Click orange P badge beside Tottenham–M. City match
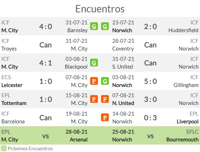The height and width of the screenshot is (152, 200). click(x=94, y=99)
